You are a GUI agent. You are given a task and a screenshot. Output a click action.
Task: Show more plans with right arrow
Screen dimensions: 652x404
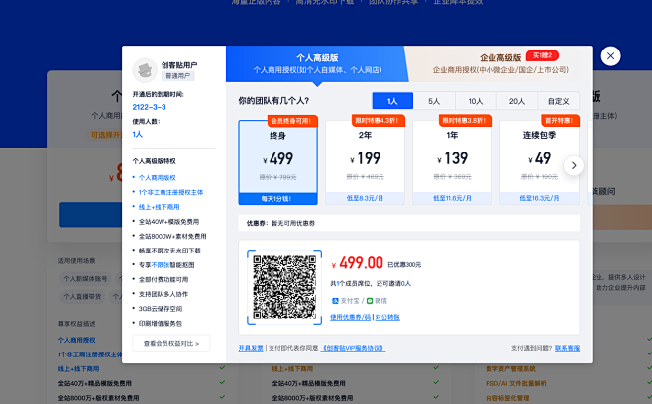[x=574, y=165]
